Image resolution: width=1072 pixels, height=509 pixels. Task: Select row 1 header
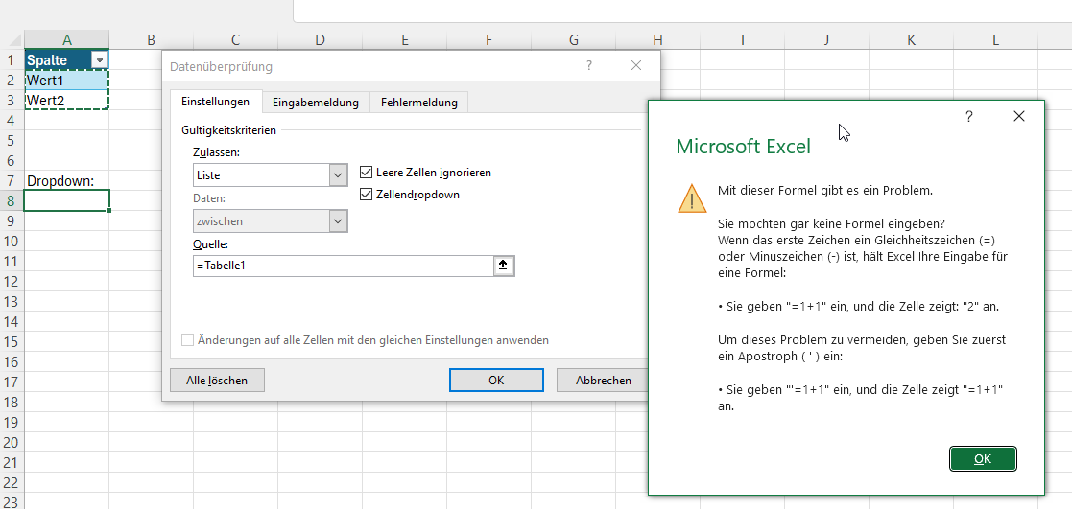tap(12, 60)
